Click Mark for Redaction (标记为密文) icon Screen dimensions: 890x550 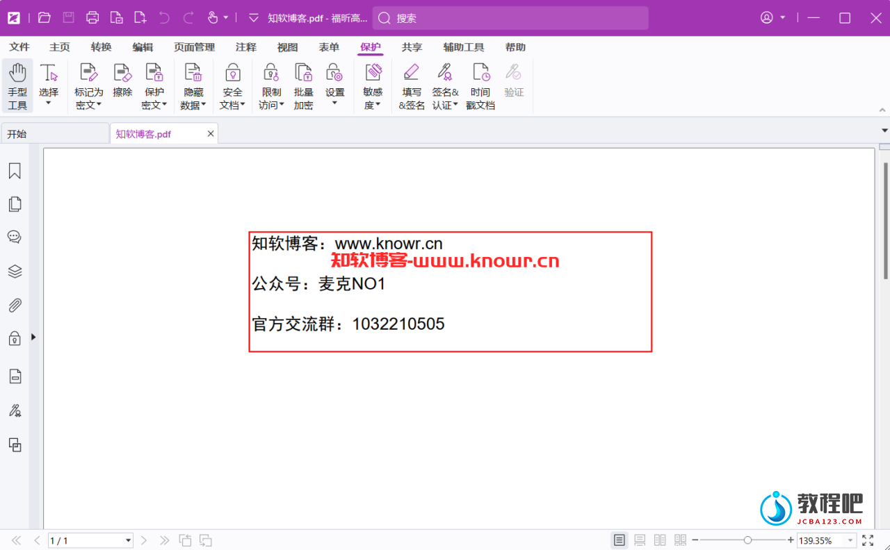[88, 72]
